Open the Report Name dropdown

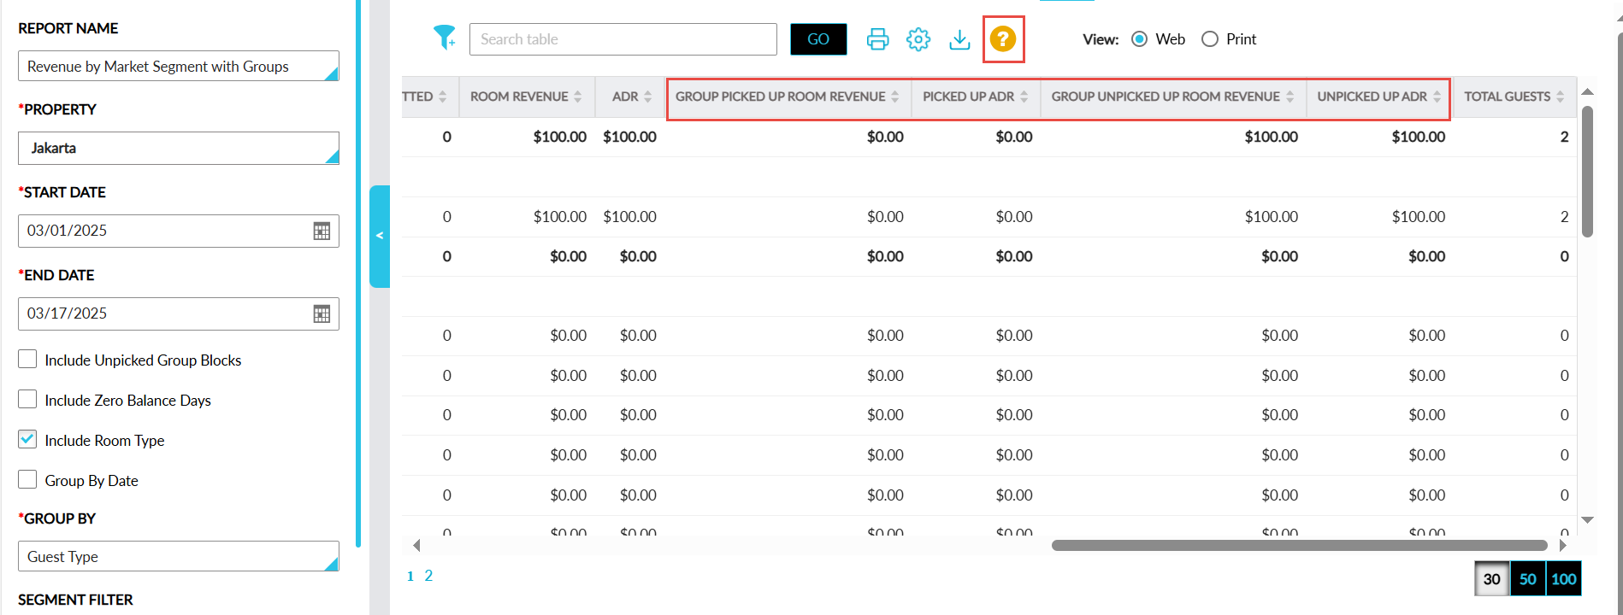coord(178,66)
